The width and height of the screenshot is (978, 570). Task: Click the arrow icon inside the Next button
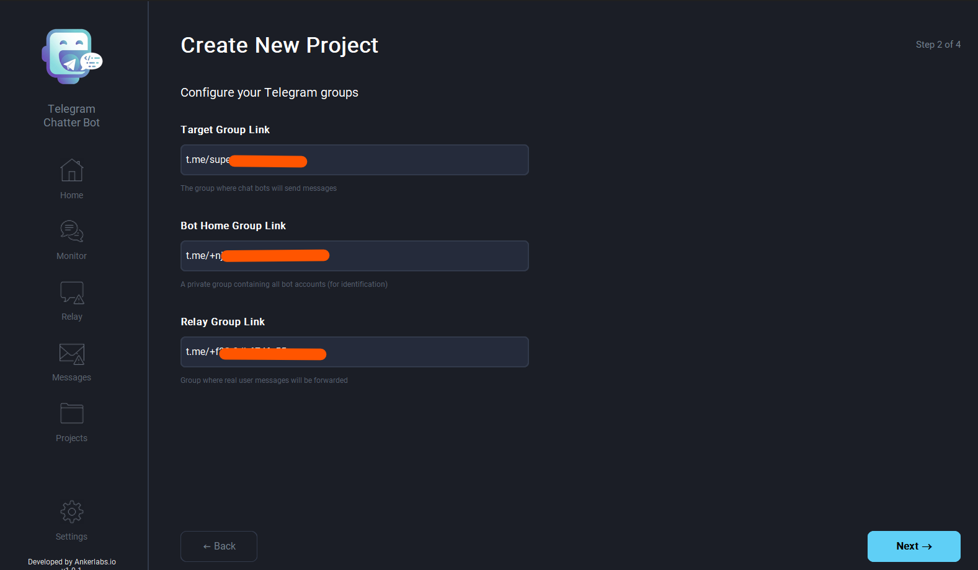(x=928, y=546)
